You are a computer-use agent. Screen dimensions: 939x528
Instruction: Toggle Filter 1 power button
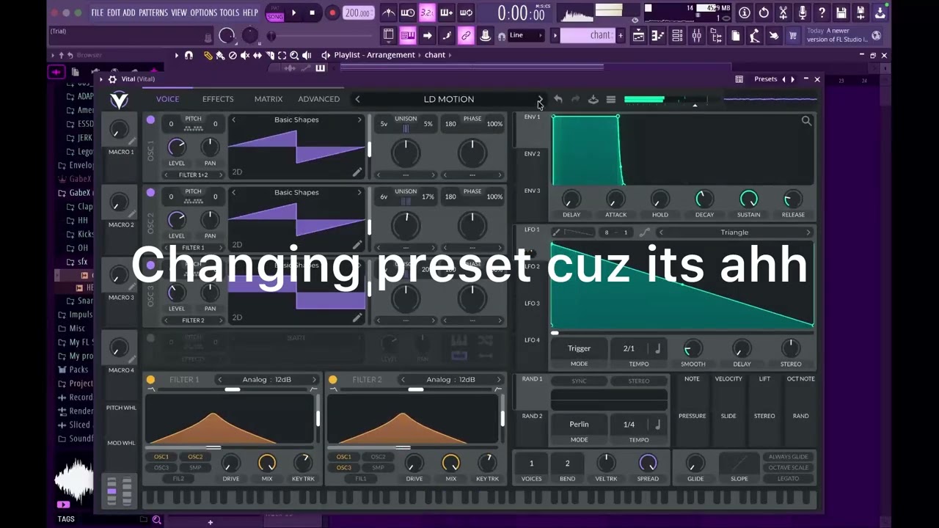coord(150,379)
